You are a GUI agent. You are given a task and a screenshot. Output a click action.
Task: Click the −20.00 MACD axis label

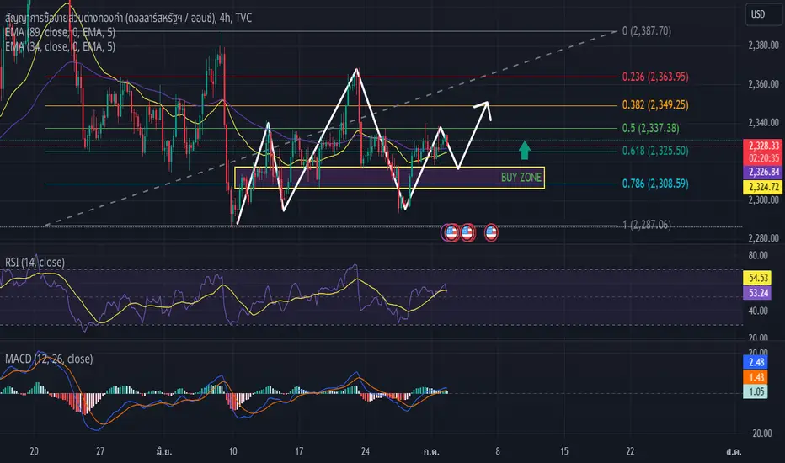point(759,434)
